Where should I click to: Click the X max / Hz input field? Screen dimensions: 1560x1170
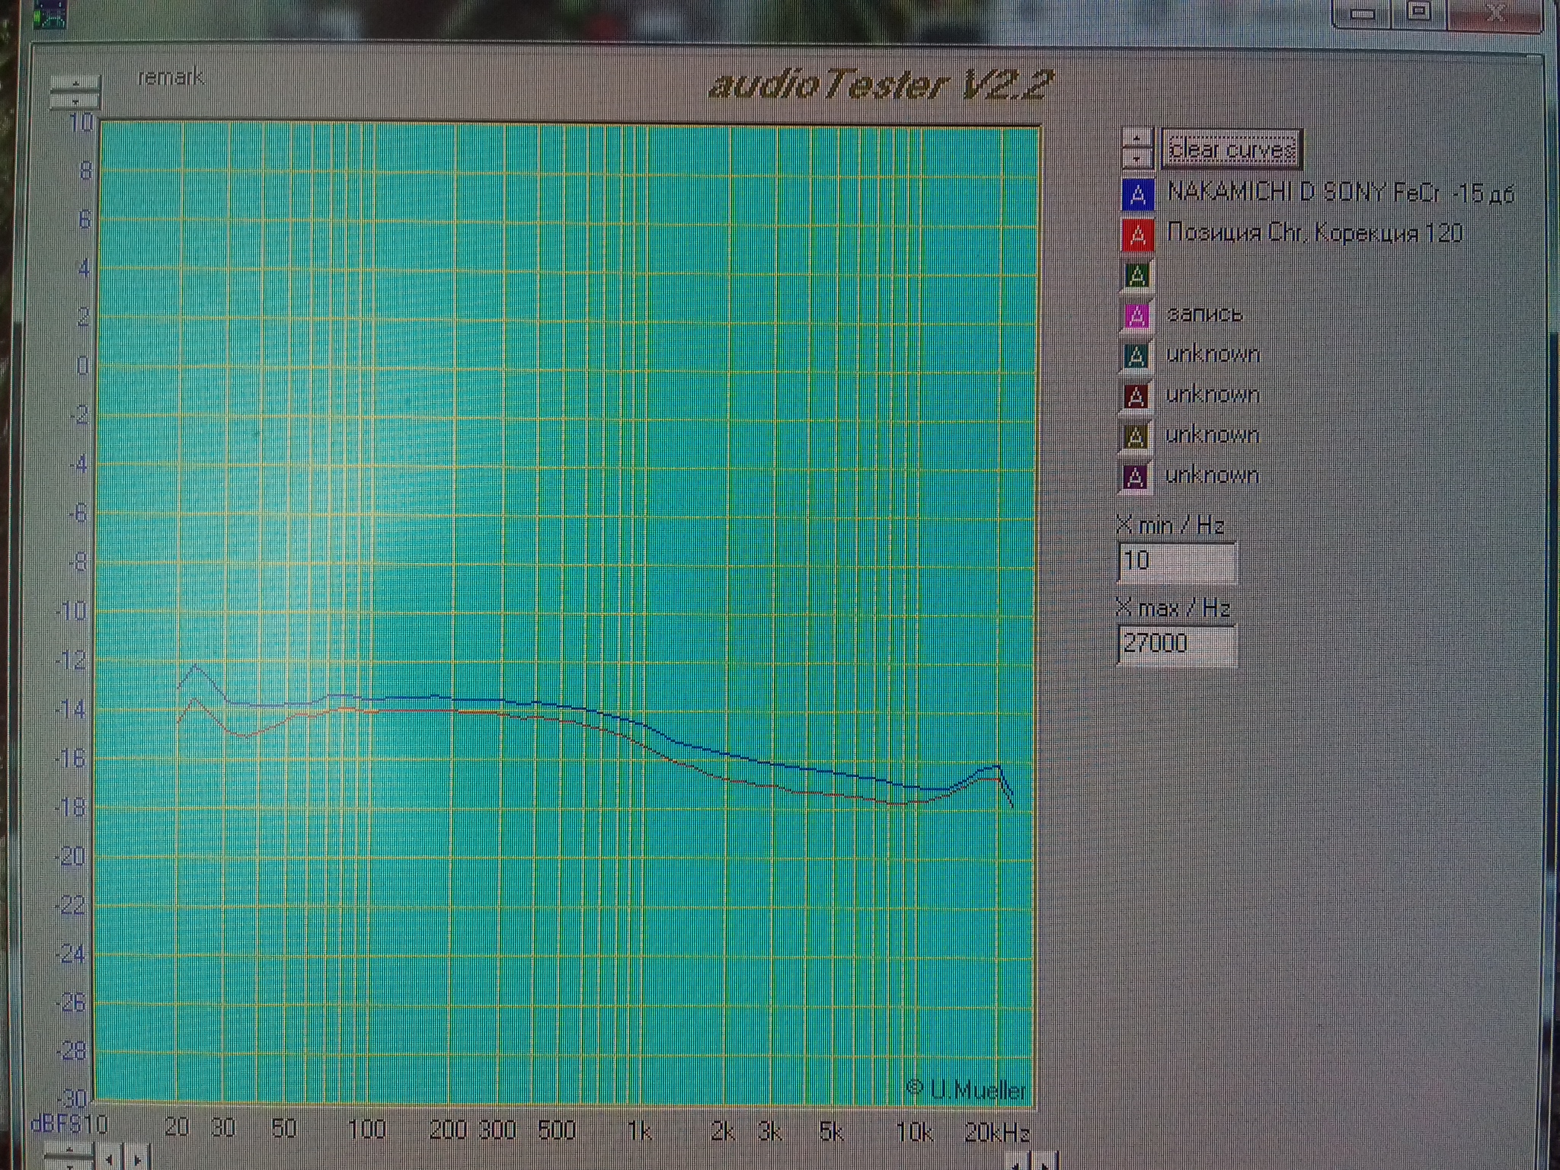point(1175,644)
